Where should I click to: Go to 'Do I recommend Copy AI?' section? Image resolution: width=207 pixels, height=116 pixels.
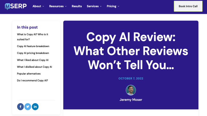tap(33, 80)
